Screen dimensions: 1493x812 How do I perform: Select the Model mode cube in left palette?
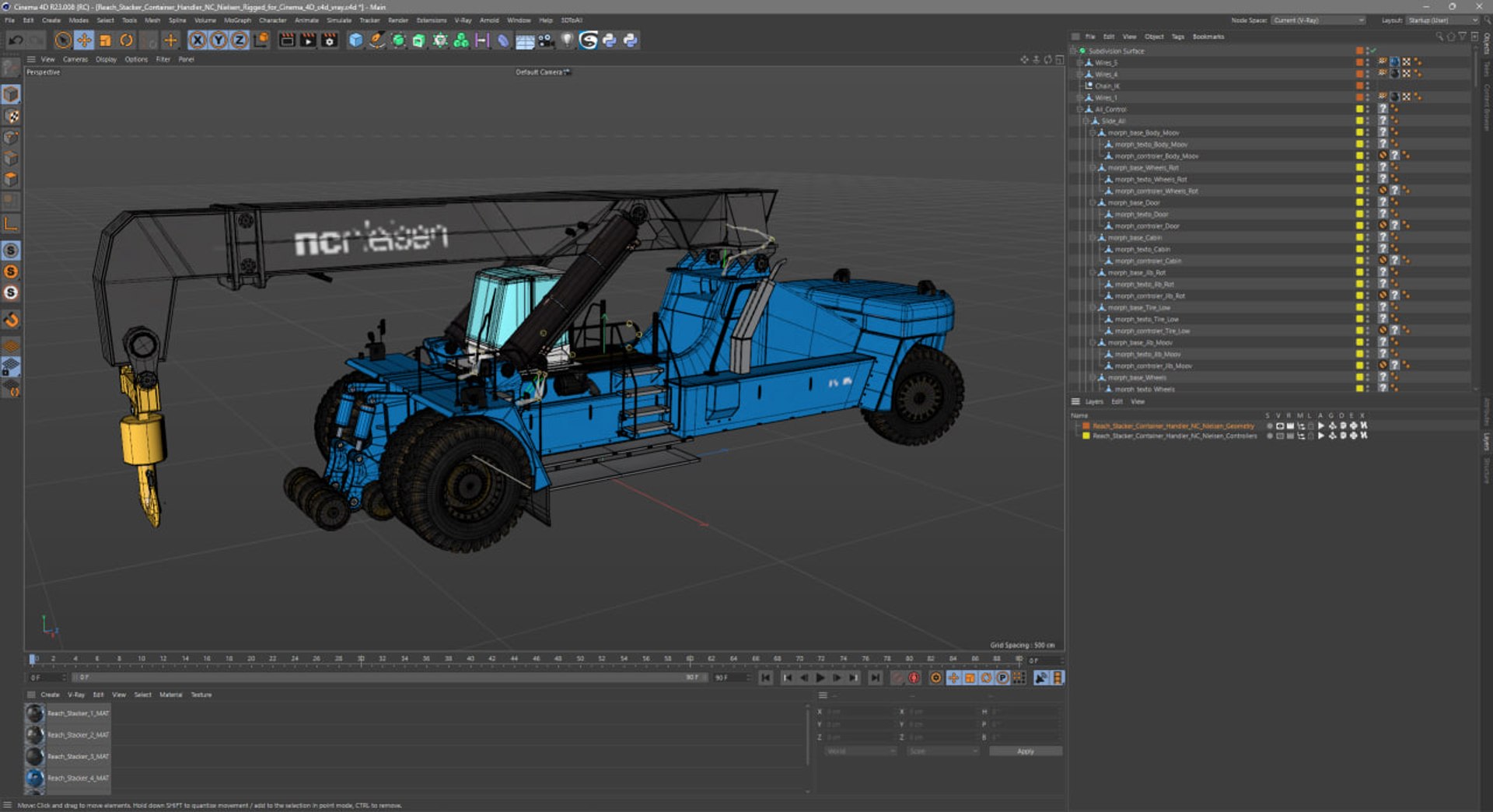pyautogui.click(x=11, y=94)
